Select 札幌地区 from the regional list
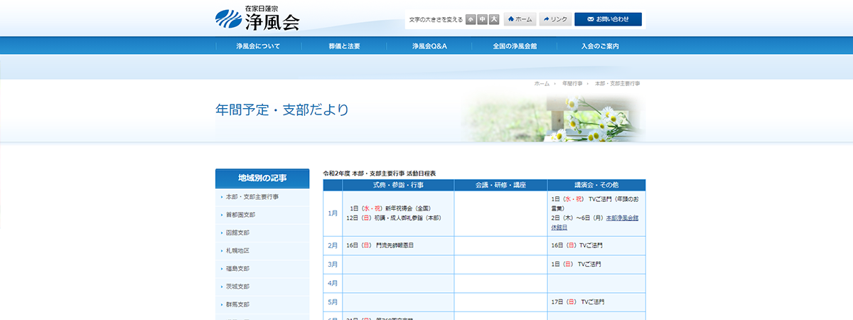Image resolution: width=853 pixels, height=320 pixels. tap(237, 250)
